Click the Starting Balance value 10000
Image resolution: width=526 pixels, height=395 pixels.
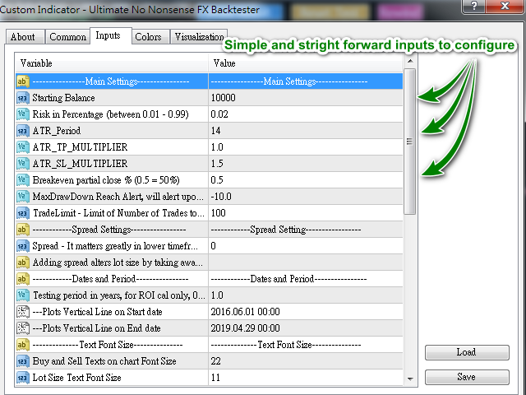pyautogui.click(x=305, y=98)
